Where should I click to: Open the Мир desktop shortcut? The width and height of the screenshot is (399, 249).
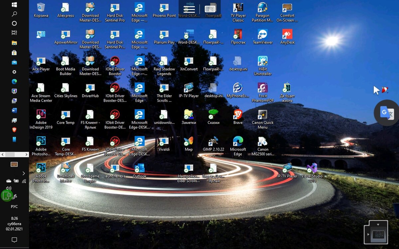[189, 144]
